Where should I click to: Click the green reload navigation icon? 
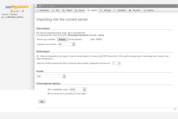(x=23, y=11)
